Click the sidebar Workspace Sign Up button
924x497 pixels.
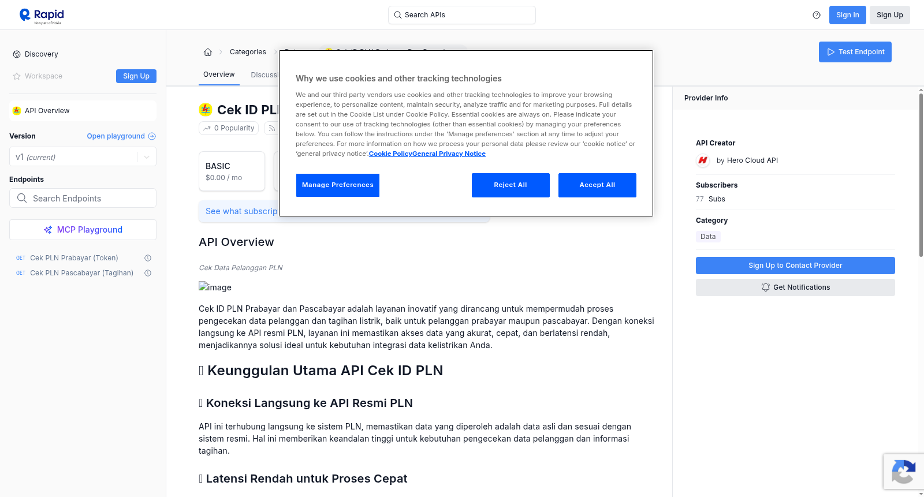click(x=136, y=76)
